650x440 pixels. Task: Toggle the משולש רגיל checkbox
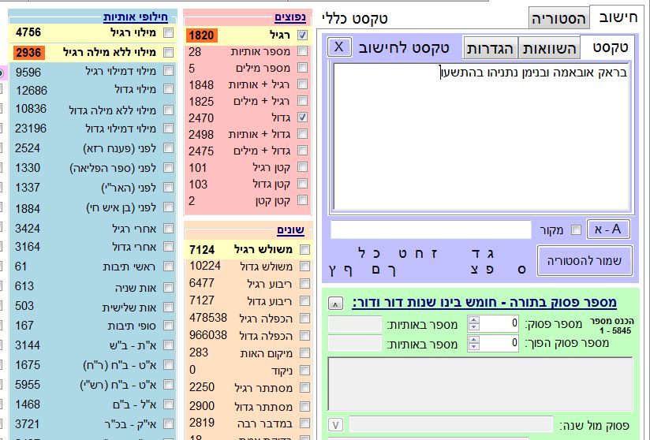303,249
